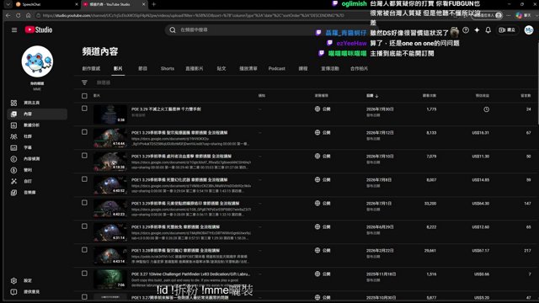Open visibility dropdown for 2026年7月10日 video

pos(323,157)
